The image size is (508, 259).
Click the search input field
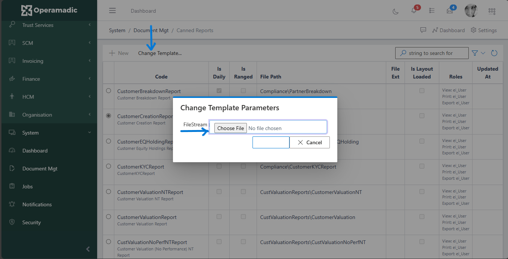[x=432, y=53]
